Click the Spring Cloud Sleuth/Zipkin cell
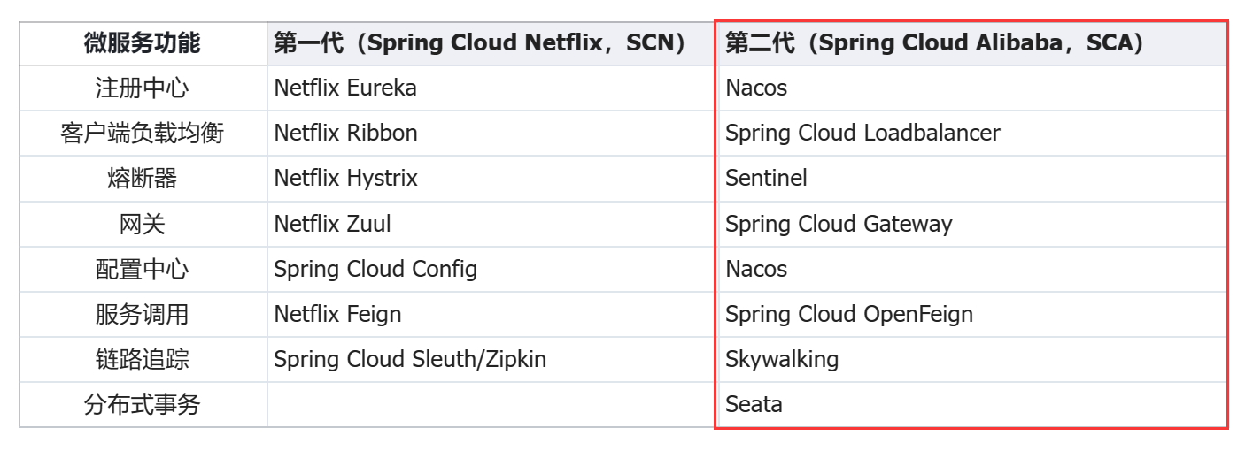Viewport: 1253px width, 451px height. pos(492,359)
